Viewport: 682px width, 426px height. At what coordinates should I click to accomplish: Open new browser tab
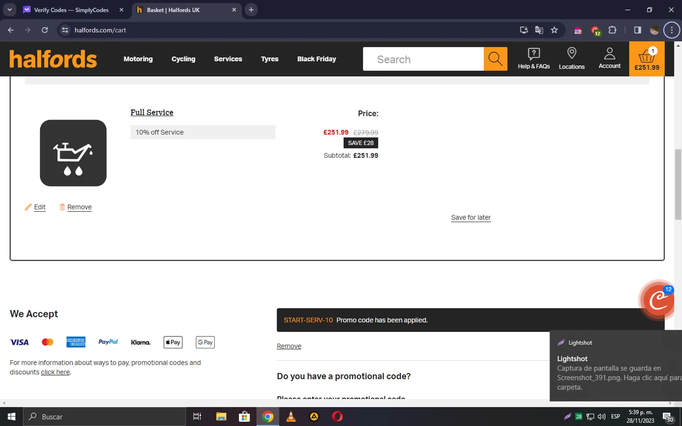point(251,10)
